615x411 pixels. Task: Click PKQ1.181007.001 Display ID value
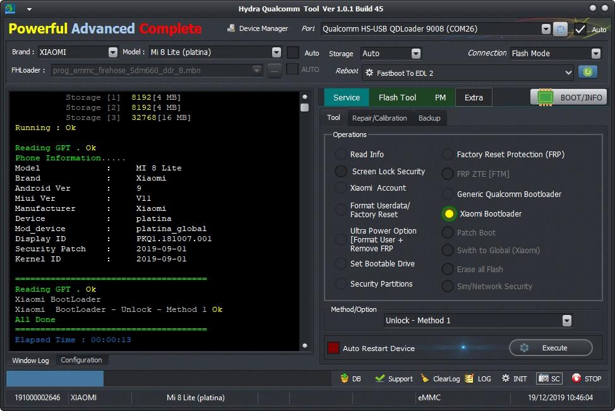pos(174,239)
